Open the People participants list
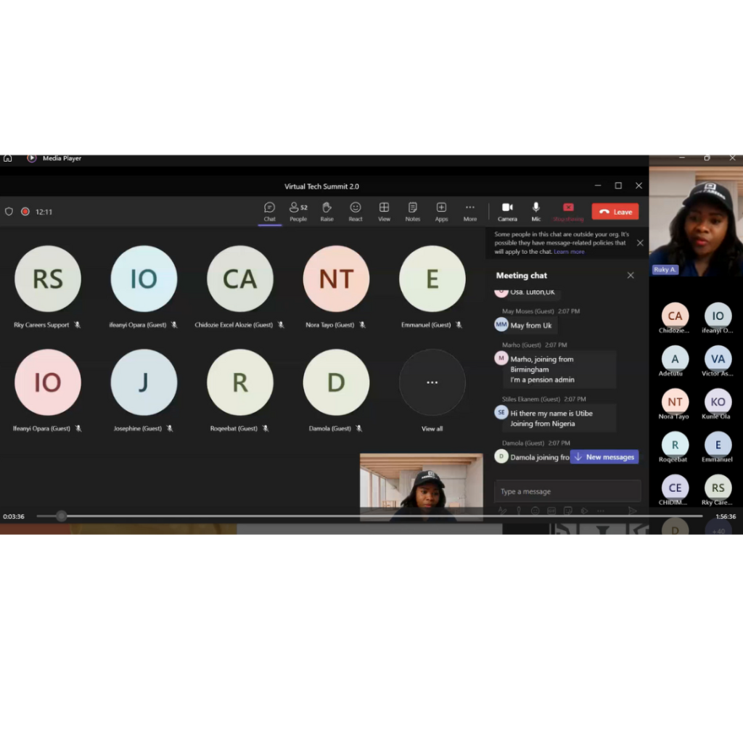This screenshot has height=743, width=743. [297, 211]
